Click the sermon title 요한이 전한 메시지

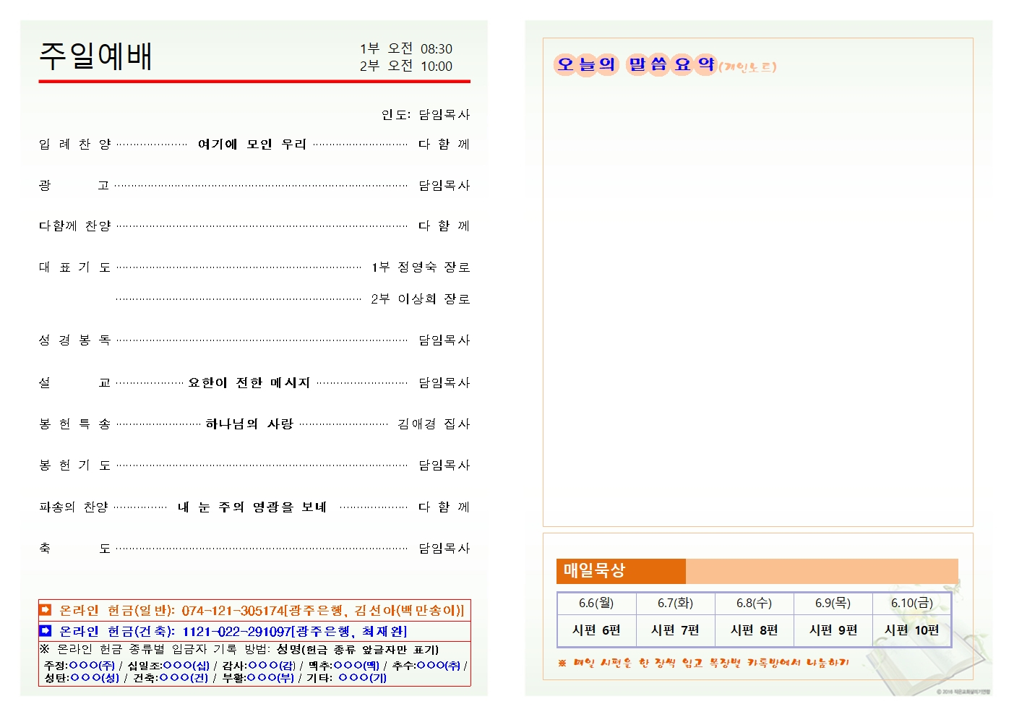pyautogui.click(x=249, y=382)
